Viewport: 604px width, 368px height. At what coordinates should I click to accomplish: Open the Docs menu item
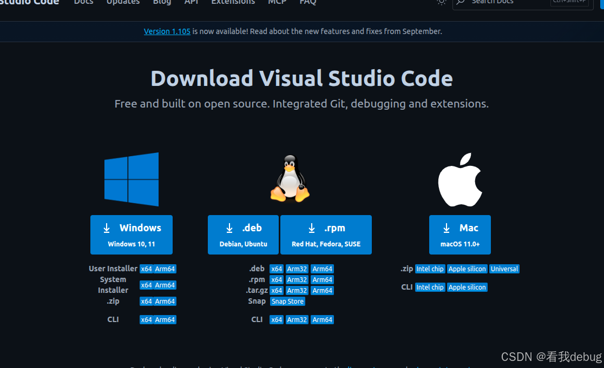[x=83, y=2]
